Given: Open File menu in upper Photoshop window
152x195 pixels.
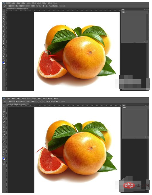Looking at the screenshot, I should click(8, 3).
